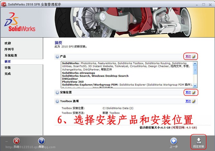
Task: Click the SolidWorks logo in the banner
Action: [20, 22]
